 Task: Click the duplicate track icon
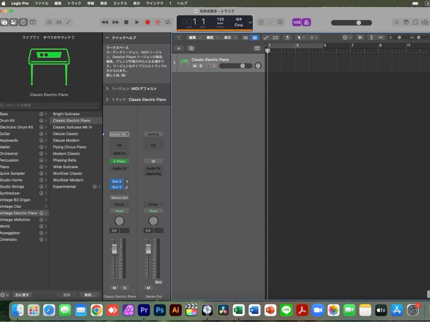click(x=191, y=48)
